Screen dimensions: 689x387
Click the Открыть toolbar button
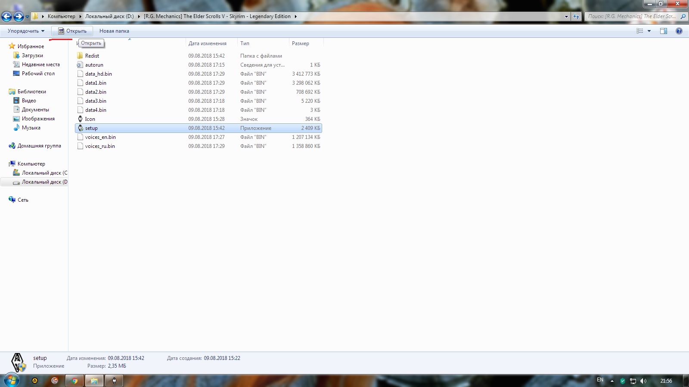(72, 31)
